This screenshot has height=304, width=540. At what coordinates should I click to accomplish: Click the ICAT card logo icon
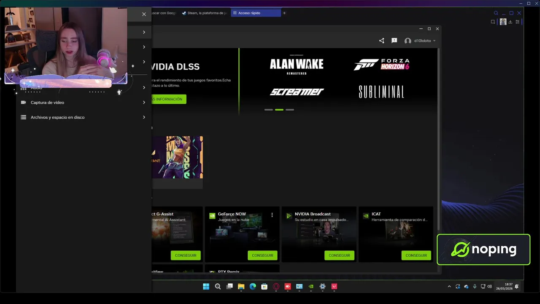(x=366, y=216)
